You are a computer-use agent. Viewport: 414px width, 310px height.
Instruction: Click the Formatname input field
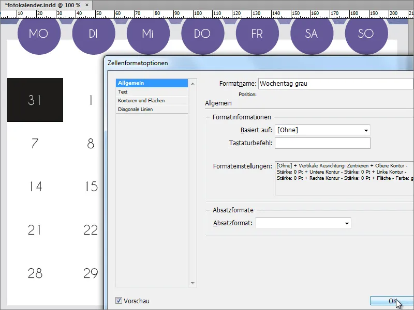[336, 84]
